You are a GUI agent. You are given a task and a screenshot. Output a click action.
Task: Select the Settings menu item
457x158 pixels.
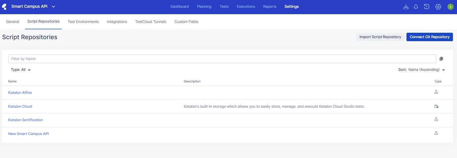pyautogui.click(x=292, y=7)
